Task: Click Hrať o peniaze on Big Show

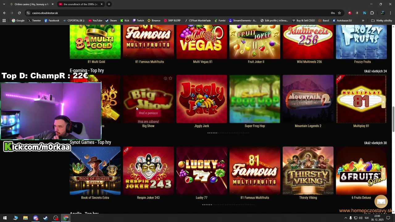Action: pos(148,113)
